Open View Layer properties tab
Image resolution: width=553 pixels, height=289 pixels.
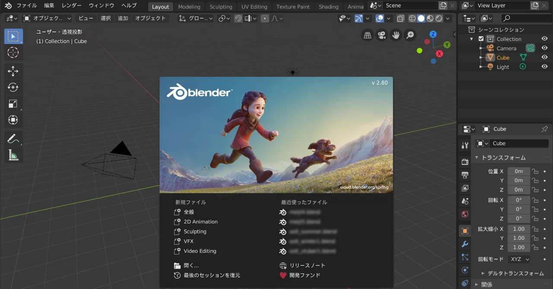pyautogui.click(x=465, y=188)
